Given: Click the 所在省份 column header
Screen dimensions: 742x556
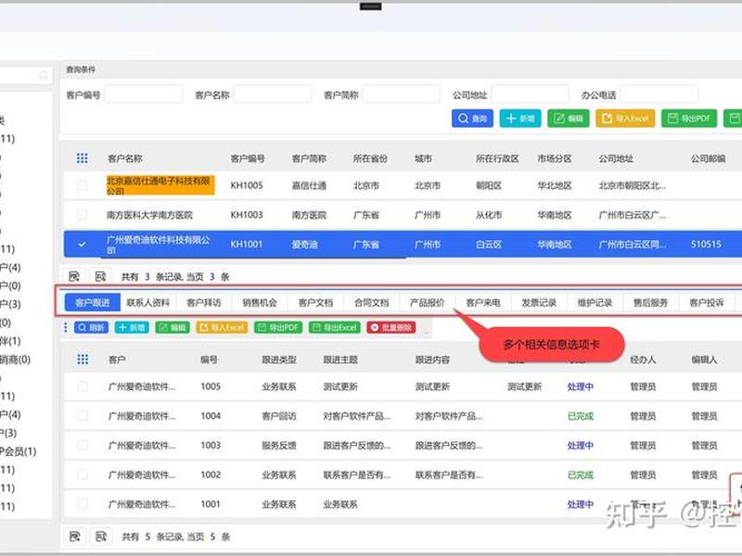Looking at the screenshot, I should (x=370, y=158).
